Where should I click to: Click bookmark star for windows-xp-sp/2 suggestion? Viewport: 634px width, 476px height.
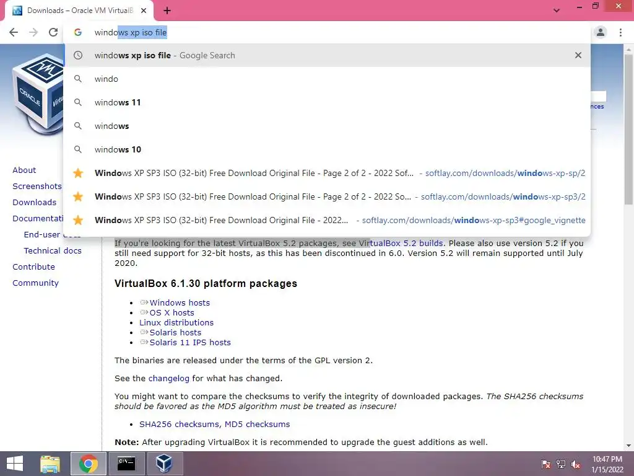(x=78, y=173)
